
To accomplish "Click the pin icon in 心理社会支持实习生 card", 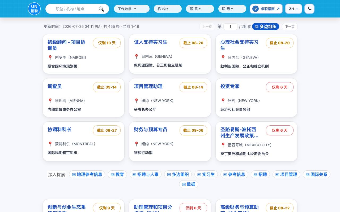I will pos(223,58).
